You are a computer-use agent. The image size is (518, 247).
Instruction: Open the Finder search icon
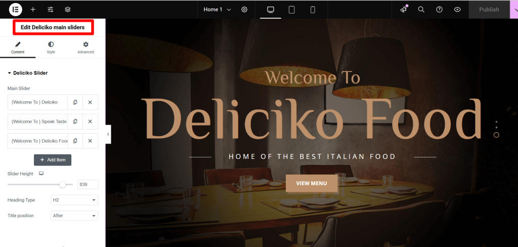[421, 10]
